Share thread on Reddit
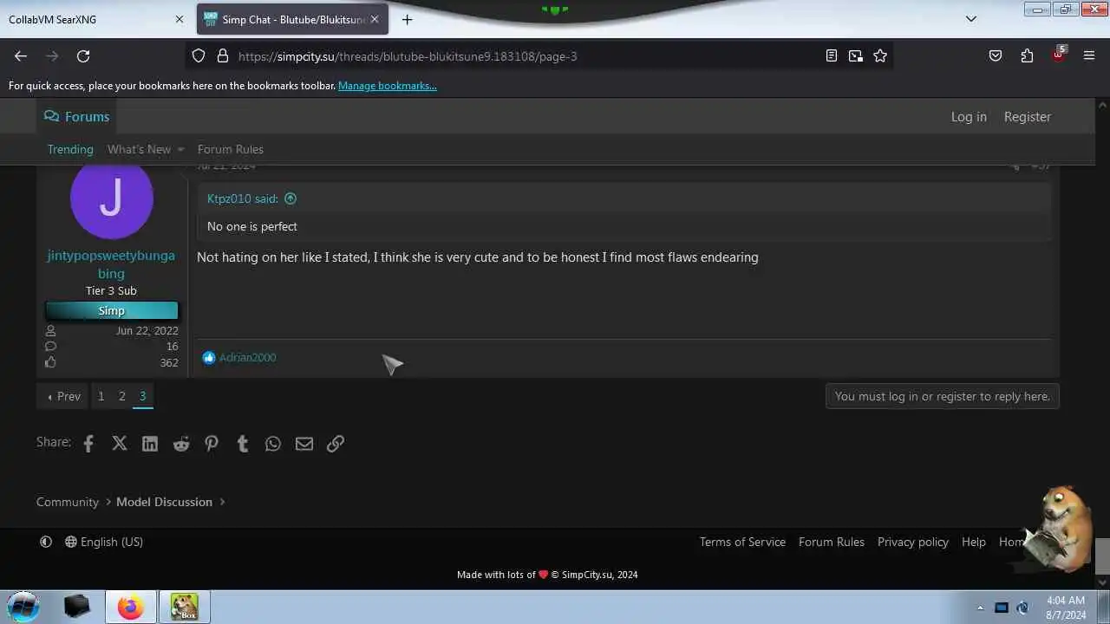 (181, 444)
